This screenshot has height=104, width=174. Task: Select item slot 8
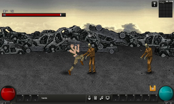tap(27, 98)
